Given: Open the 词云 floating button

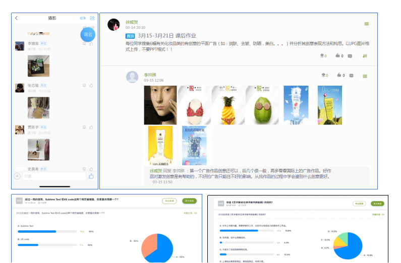Looking at the screenshot, I should (88, 34).
